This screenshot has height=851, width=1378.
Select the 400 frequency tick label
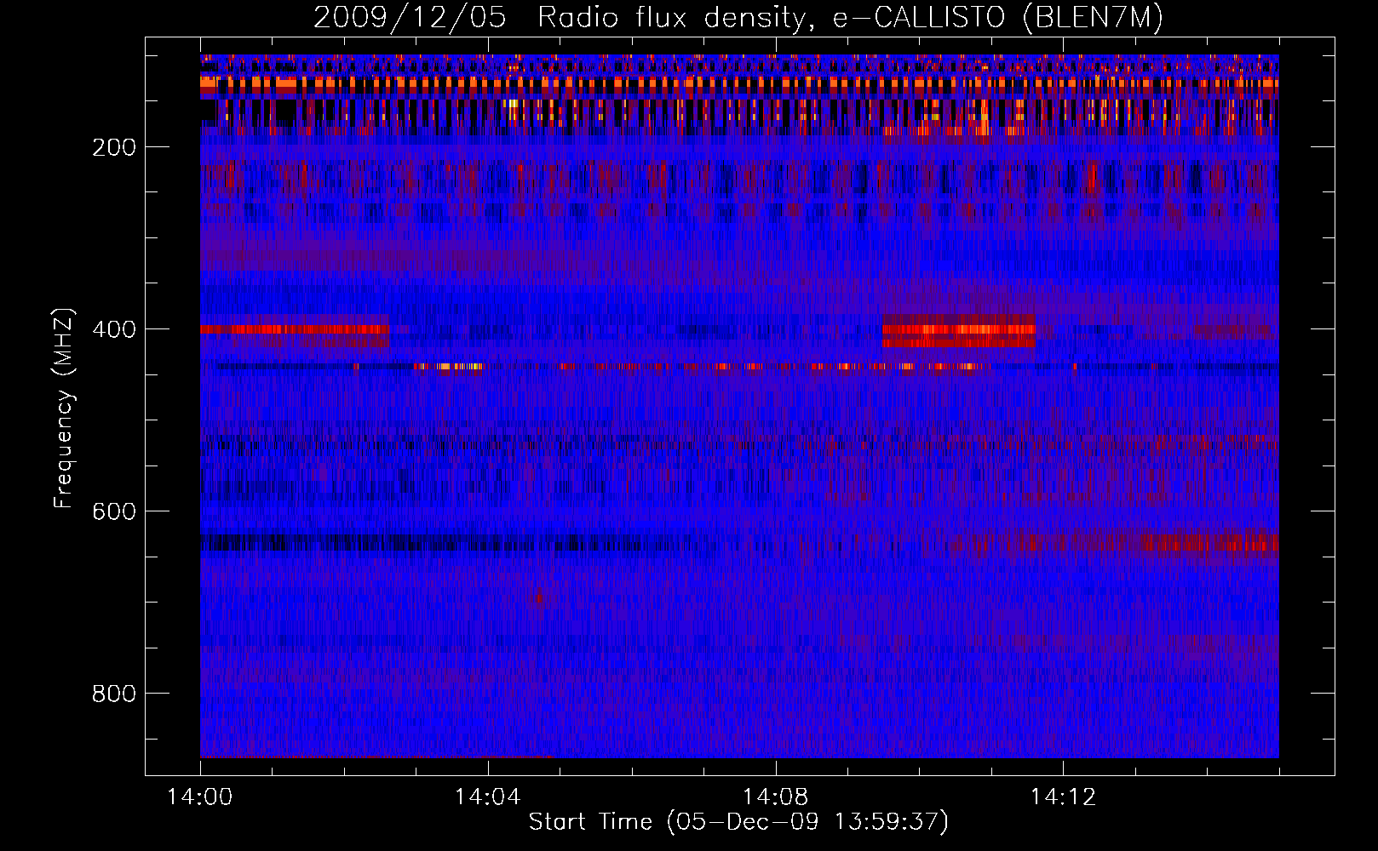(x=114, y=329)
